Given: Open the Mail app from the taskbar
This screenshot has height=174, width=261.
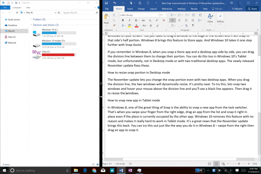Looking at the screenshot, I should click(103, 170).
